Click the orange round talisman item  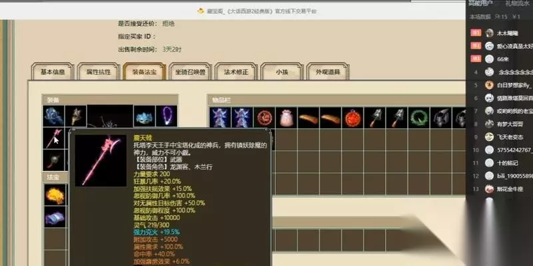coord(352,118)
